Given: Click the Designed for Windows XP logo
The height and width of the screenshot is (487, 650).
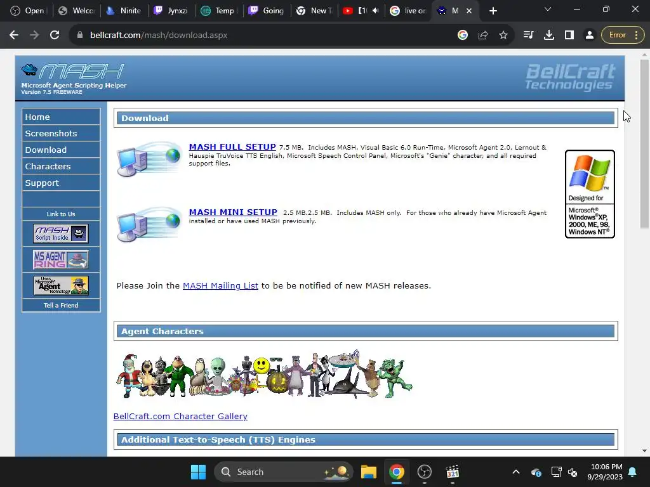Looking at the screenshot, I should tap(590, 194).
